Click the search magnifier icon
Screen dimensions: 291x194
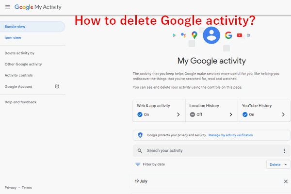(140, 150)
